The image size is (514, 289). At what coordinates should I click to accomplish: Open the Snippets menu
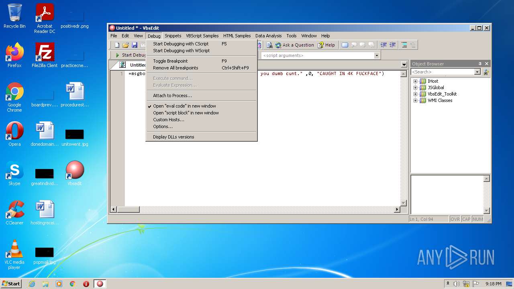173,36
